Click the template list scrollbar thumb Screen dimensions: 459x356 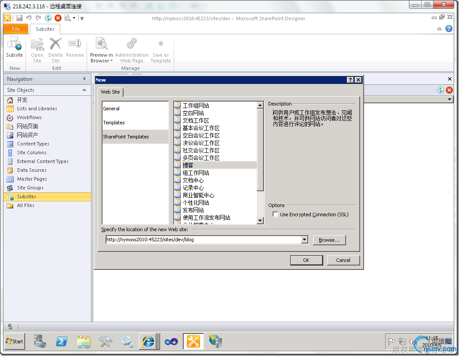click(260, 150)
